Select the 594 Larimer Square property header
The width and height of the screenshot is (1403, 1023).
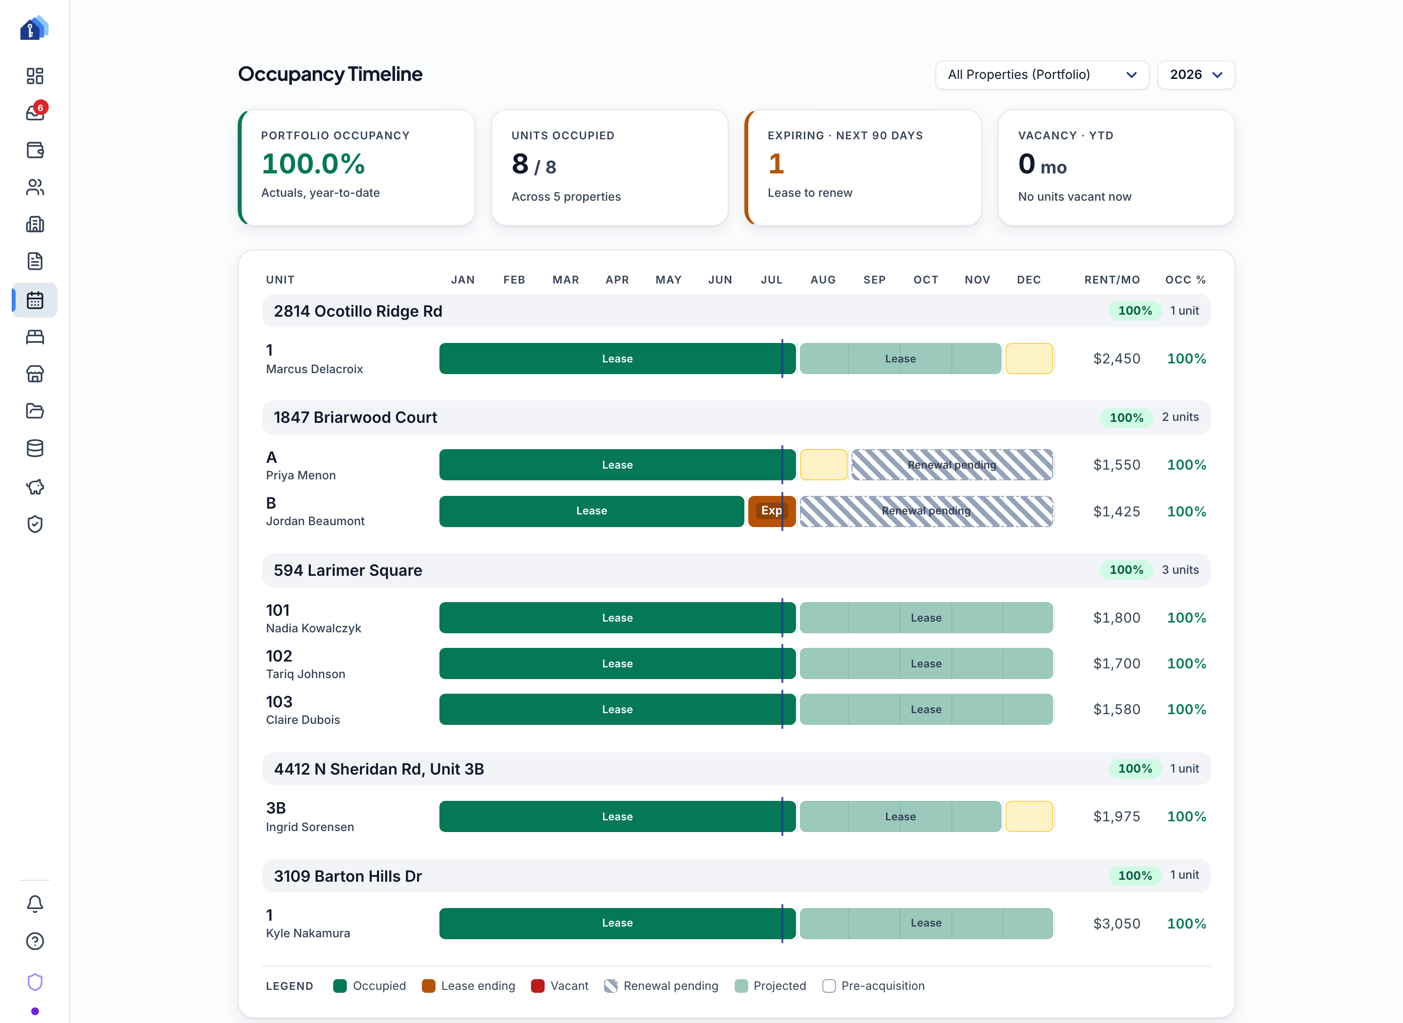click(736, 570)
